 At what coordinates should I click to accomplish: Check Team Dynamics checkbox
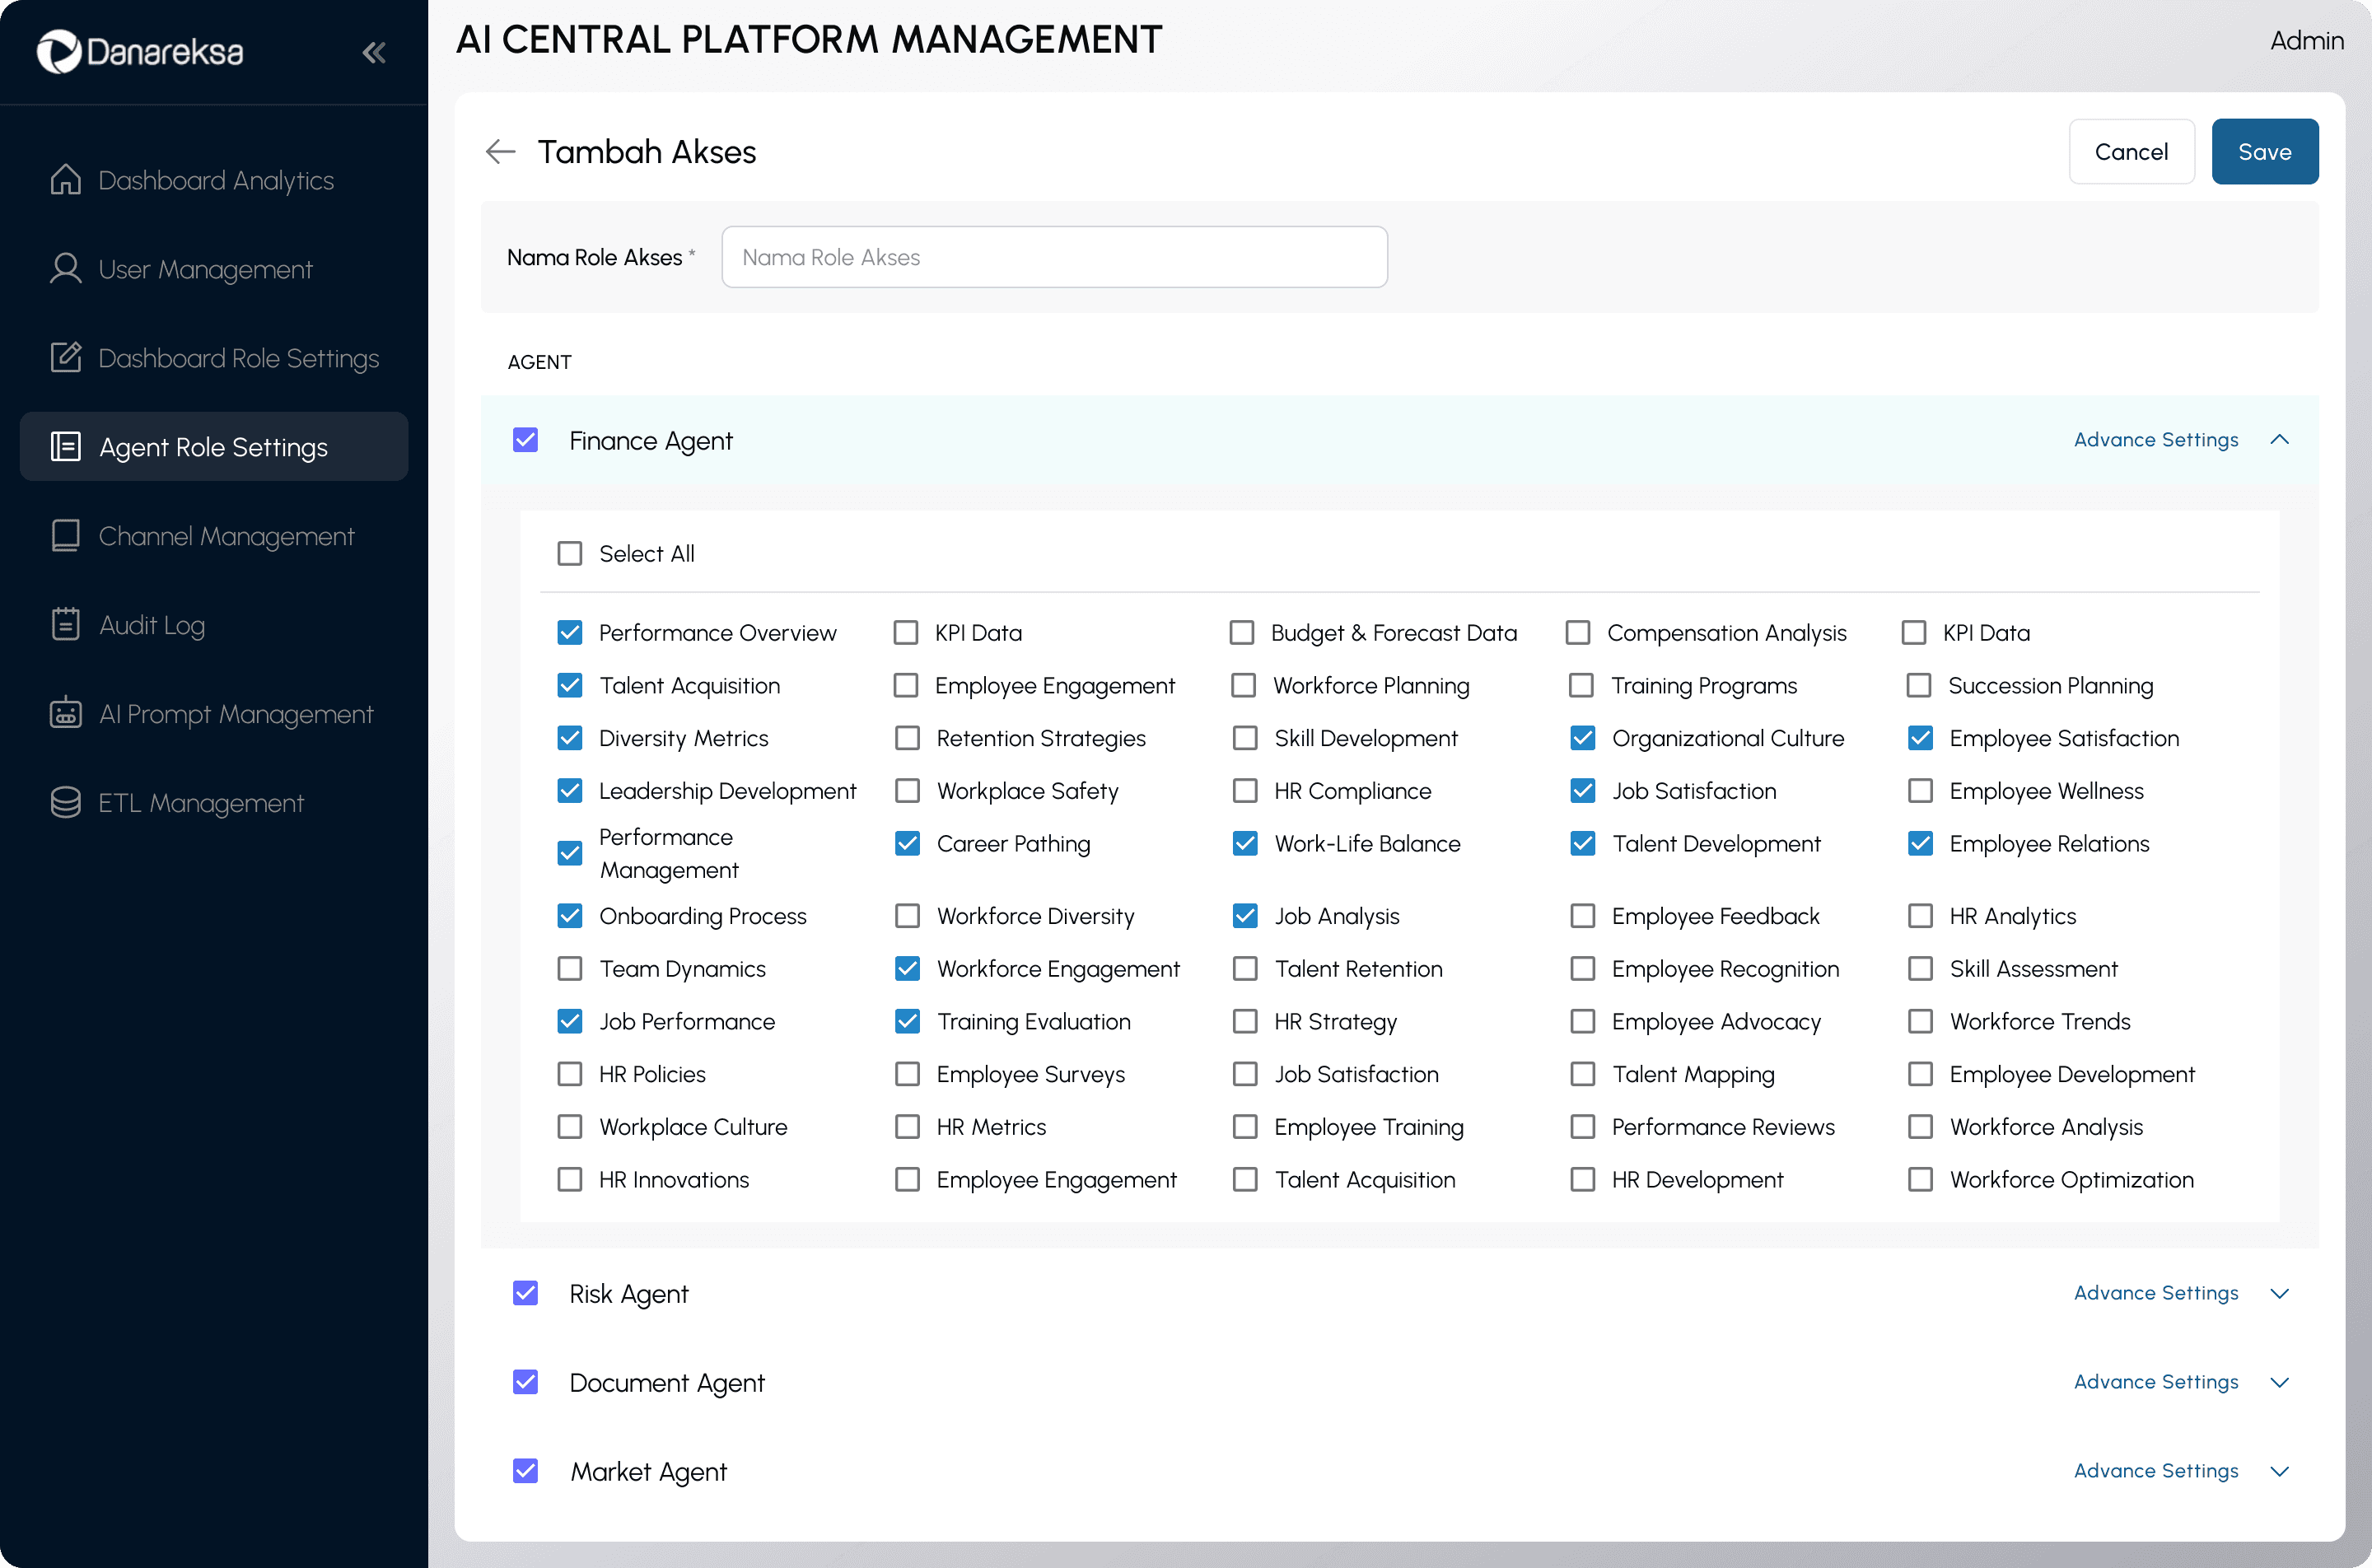(x=569, y=969)
